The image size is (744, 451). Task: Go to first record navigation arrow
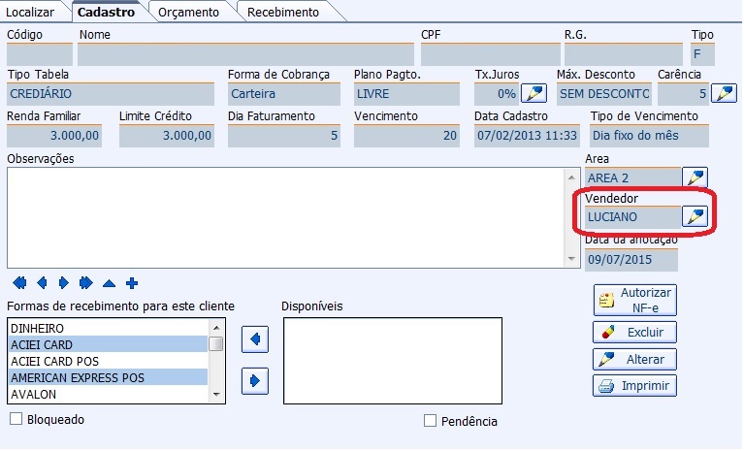point(19,283)
